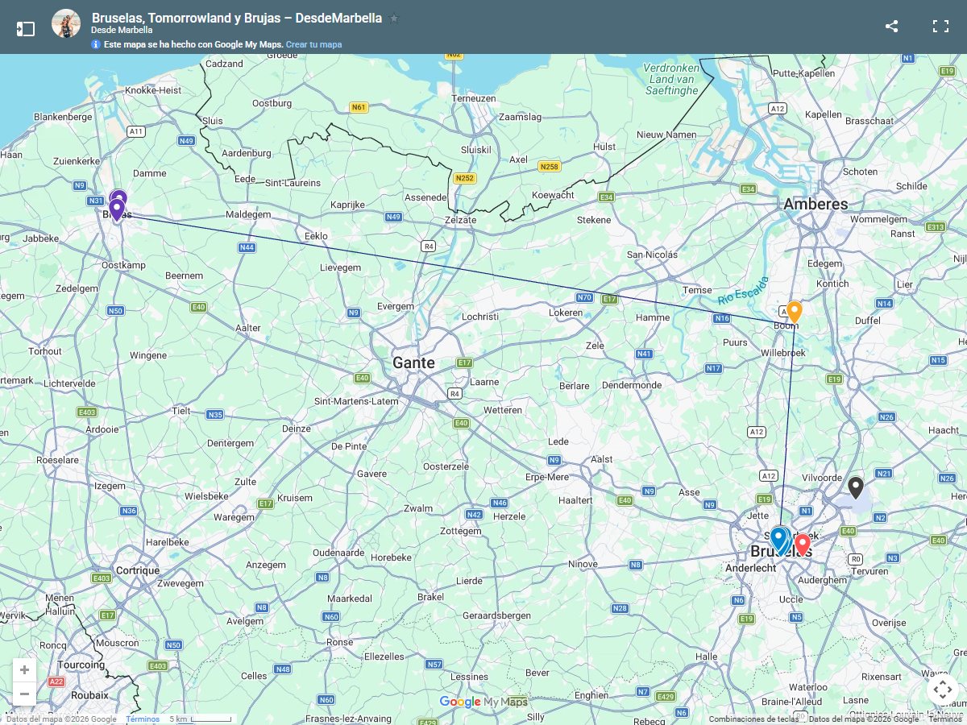Viewport: 967px width, 725px height.
Task: Click the 'Tervuren' town label
Action: 869,571
